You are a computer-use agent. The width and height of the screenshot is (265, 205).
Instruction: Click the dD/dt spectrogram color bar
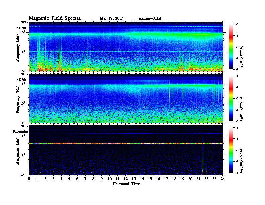[231, 98]
